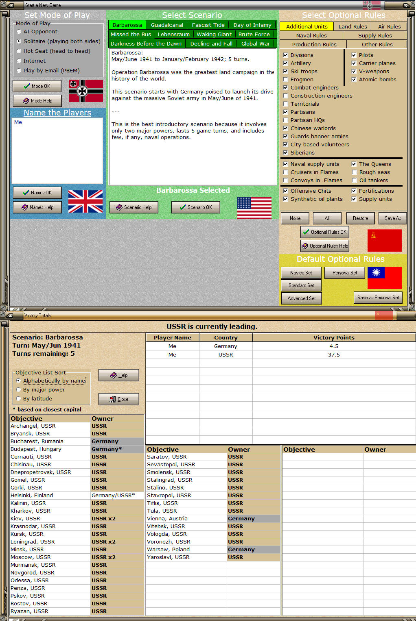The image size is (416, 622).
Task: Select Helsinki, Finland objective row
Action: click(77, 496)
